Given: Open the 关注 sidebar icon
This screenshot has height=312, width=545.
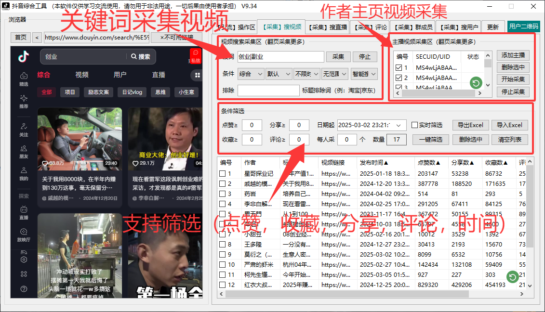Looking at the screenshot, I should tap(24, 129).
